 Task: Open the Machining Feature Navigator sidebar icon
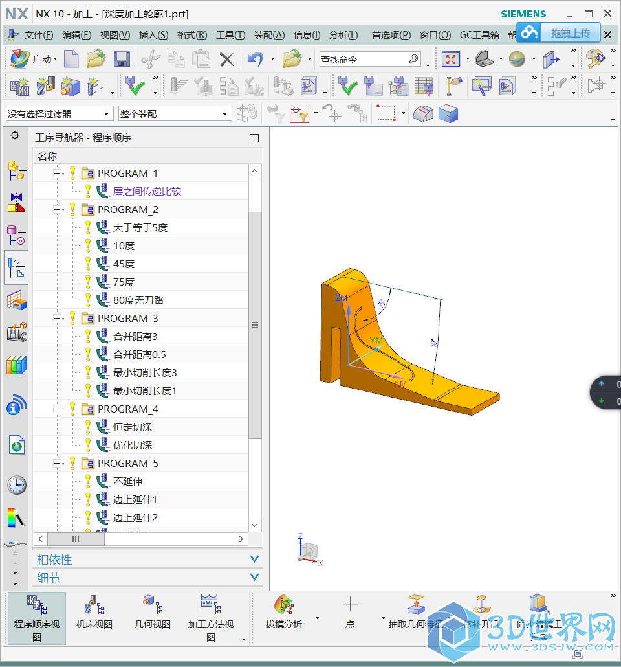[x=16, y=300]
